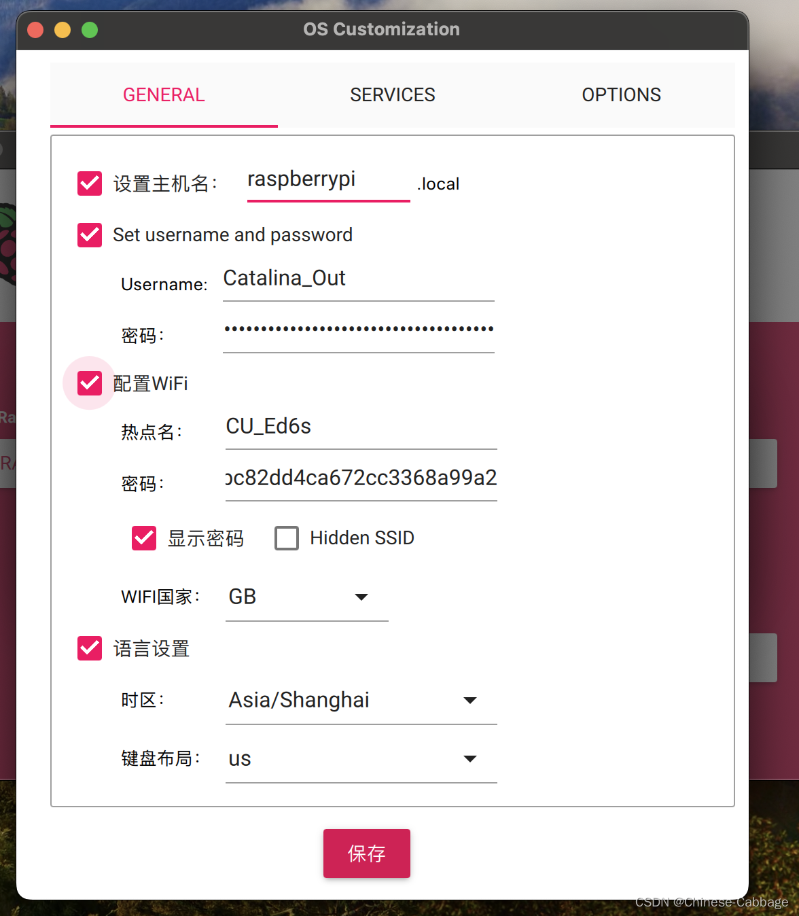The height and width of the screenshot is (916, 799).
Task: Click the .local suffix text
Action: click(x=438, y=184)
